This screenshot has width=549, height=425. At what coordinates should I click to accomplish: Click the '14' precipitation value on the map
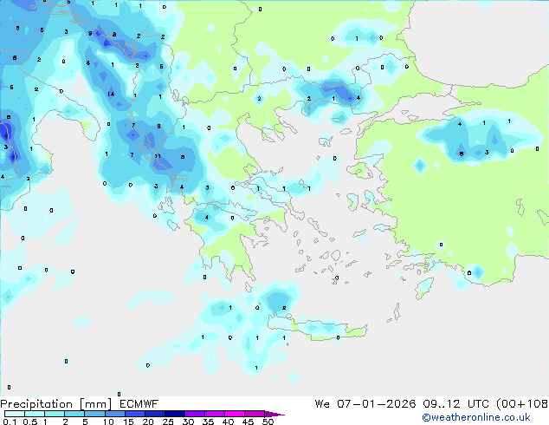point(111,94)
